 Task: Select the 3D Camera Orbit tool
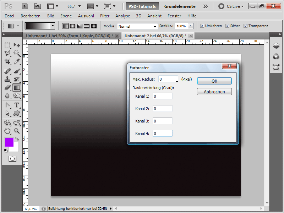tap(17, 123)
